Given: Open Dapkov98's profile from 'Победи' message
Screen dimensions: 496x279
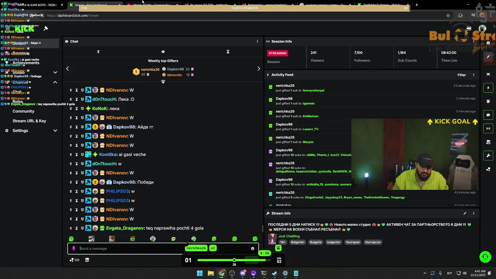Looking at the screenshot, I should coord(124,182).
